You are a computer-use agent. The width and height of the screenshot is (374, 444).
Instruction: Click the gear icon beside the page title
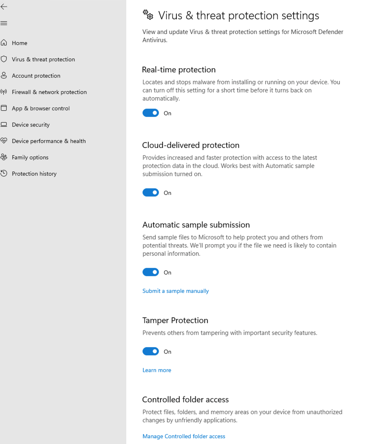tap(147, 15)
